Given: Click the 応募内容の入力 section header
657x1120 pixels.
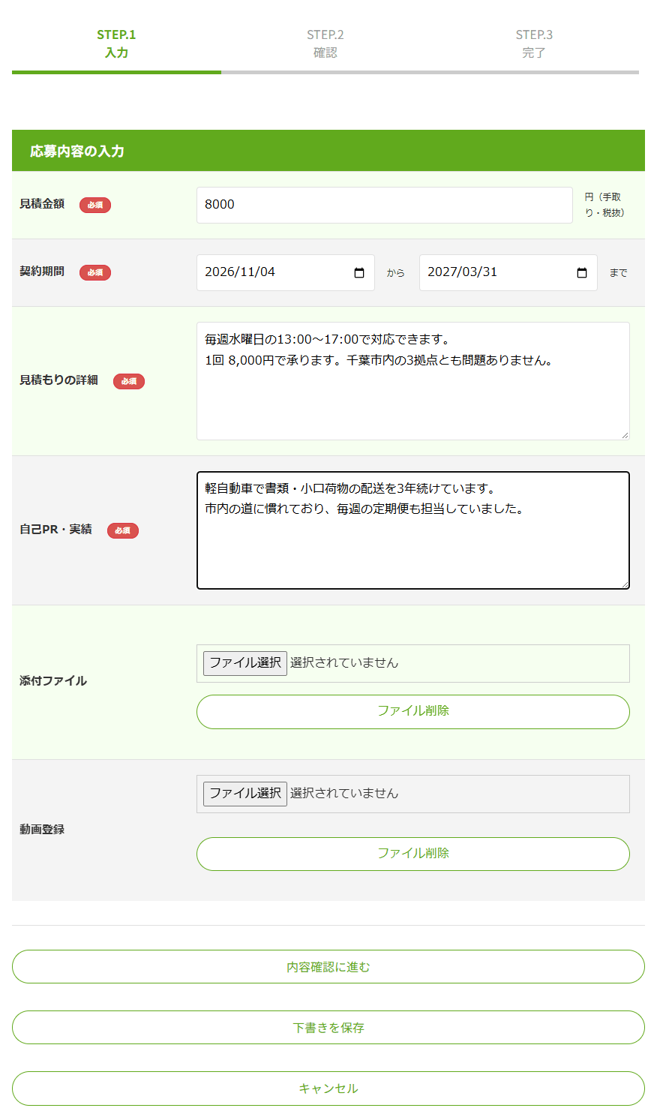Looking at the screenshot, I should [328, 151].
